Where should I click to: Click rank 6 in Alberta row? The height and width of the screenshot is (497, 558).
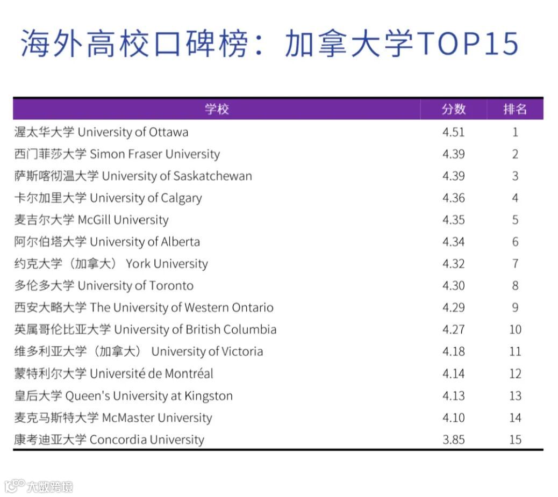pos(516,242)
